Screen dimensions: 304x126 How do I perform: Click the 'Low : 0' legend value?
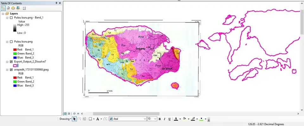pyautogui.click(x=22, y=33)
